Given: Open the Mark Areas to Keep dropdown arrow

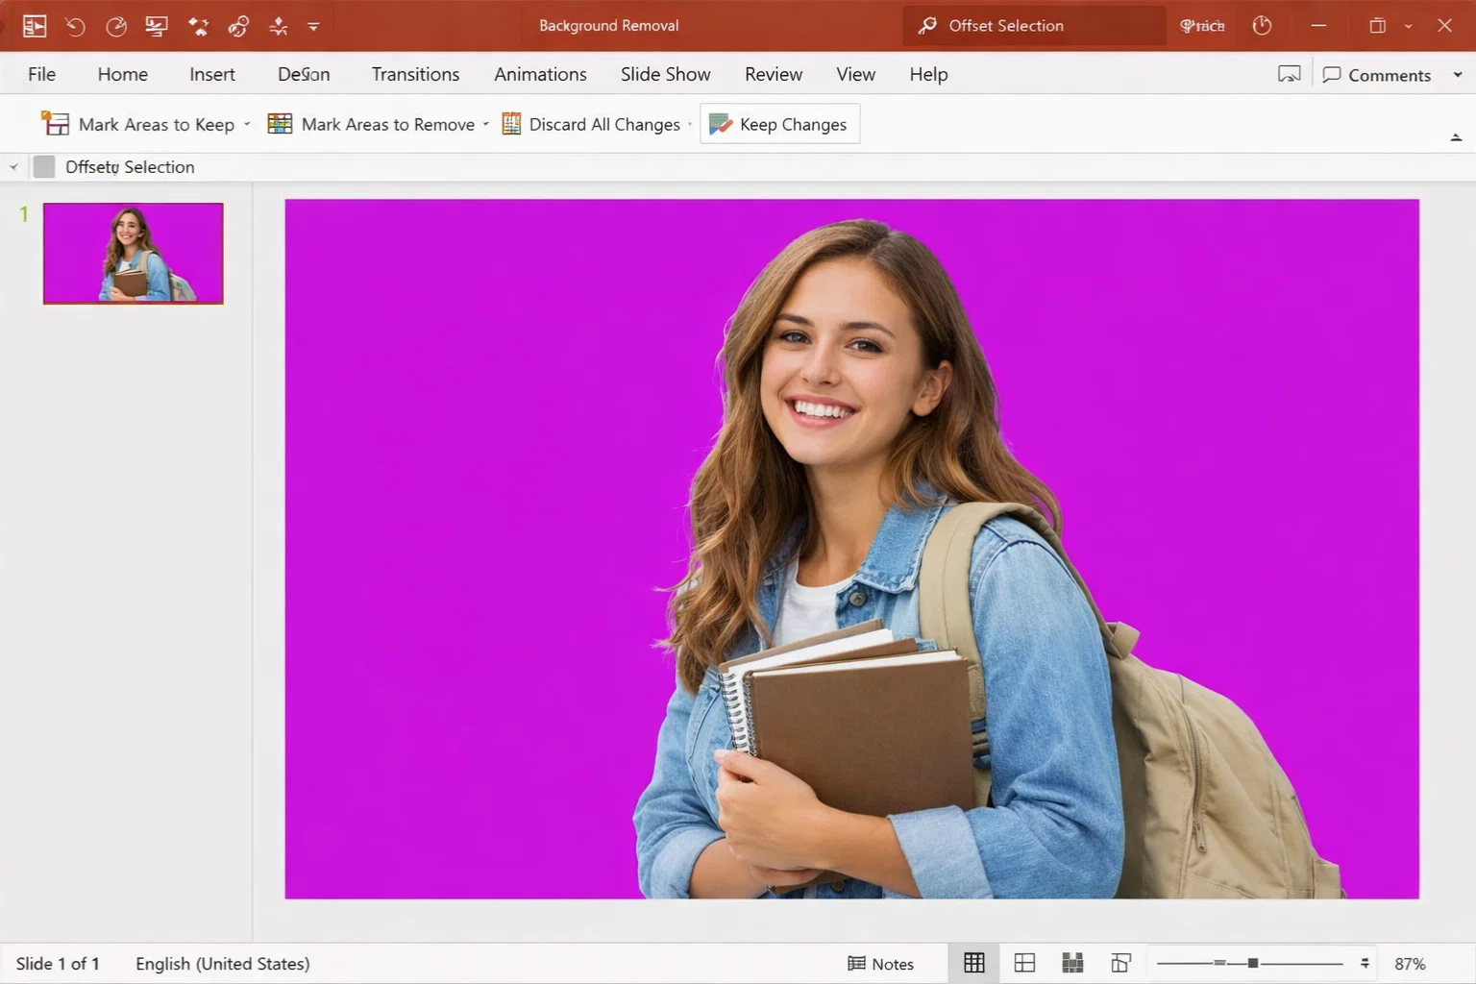Looking at the screenshot, I should pyautogui.click(x=247, y=124).
